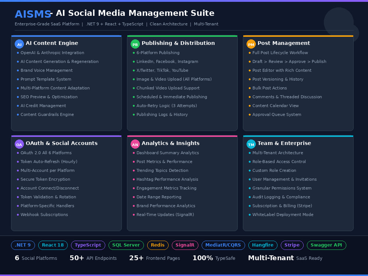Click the Team & Enterprise heading

pyautogui.click(x=284, y=143)
